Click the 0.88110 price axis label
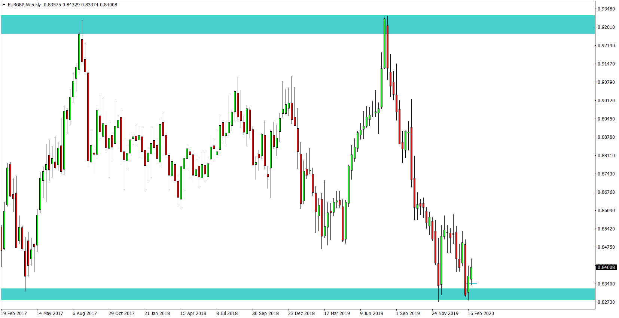Image resolution: width=619 pixels, height=318 pixels. point(606,155)
